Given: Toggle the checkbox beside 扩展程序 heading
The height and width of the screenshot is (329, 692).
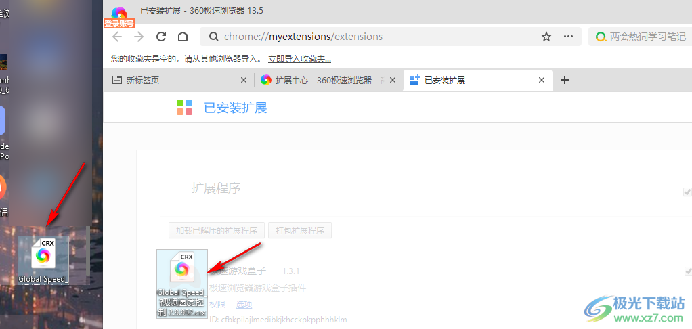Looking at the screenshot, I should [687, 192].
